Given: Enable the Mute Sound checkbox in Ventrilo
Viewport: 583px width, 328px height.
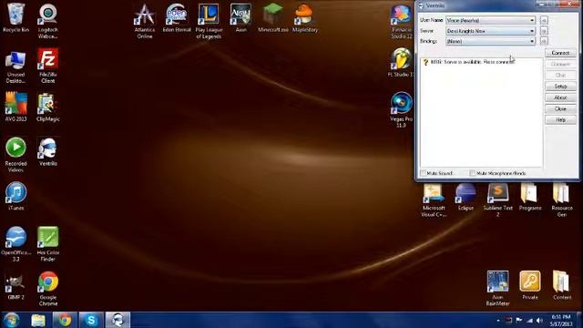Looking at the screenshot, I should coord(423,173).
